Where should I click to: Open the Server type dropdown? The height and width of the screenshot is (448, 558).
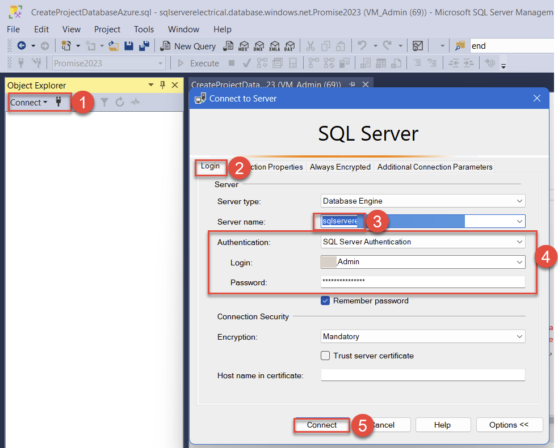coord(519,201)
